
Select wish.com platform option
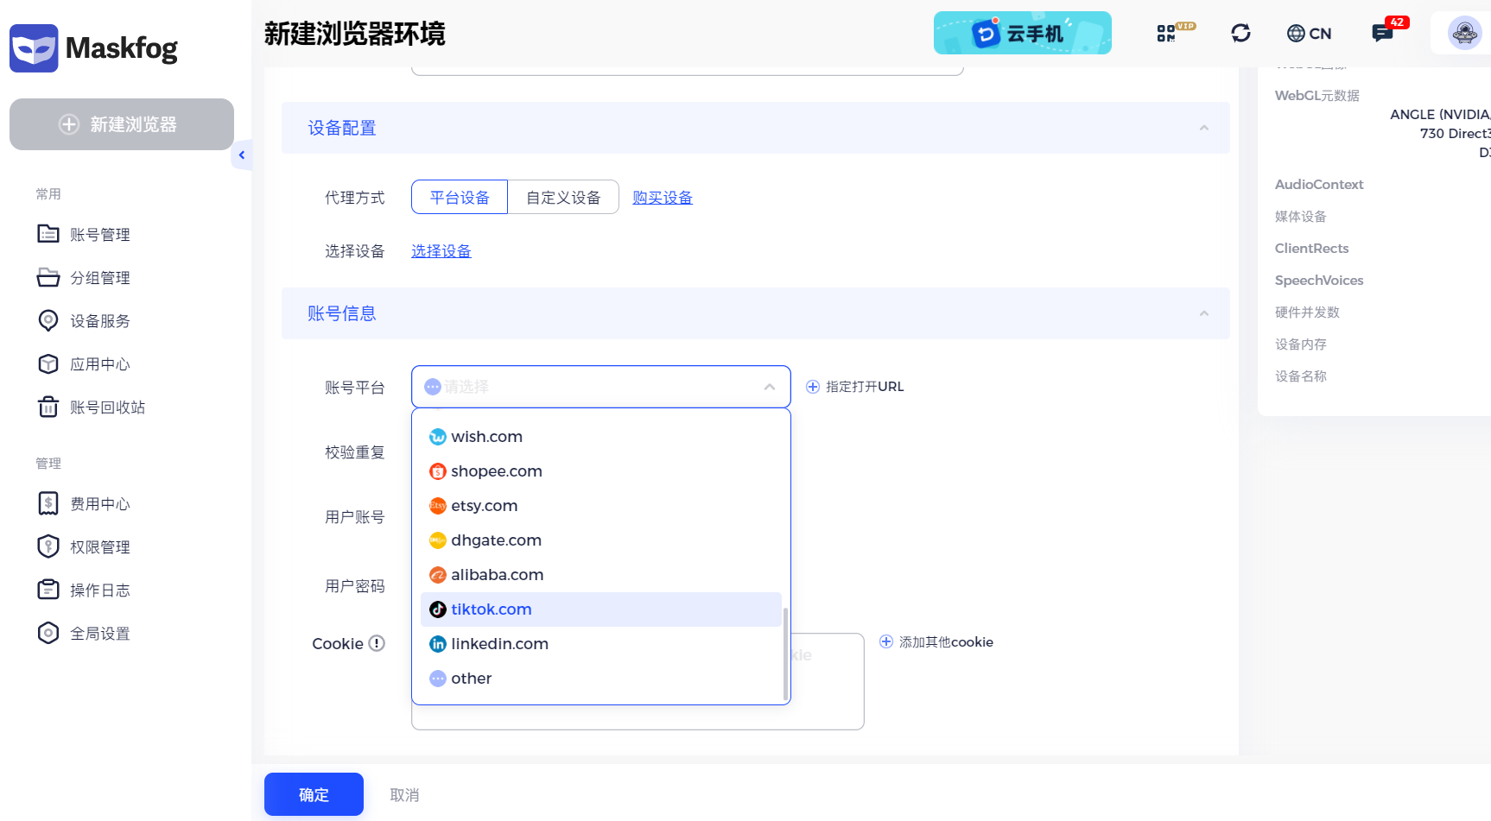coord(601,437)
